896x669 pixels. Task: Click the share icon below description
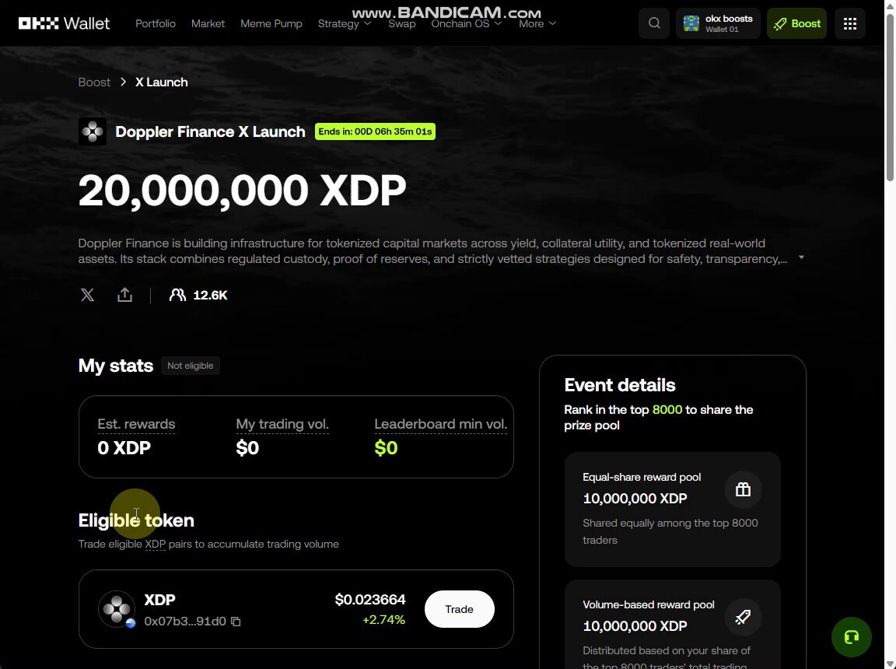(x=124, y=295)
